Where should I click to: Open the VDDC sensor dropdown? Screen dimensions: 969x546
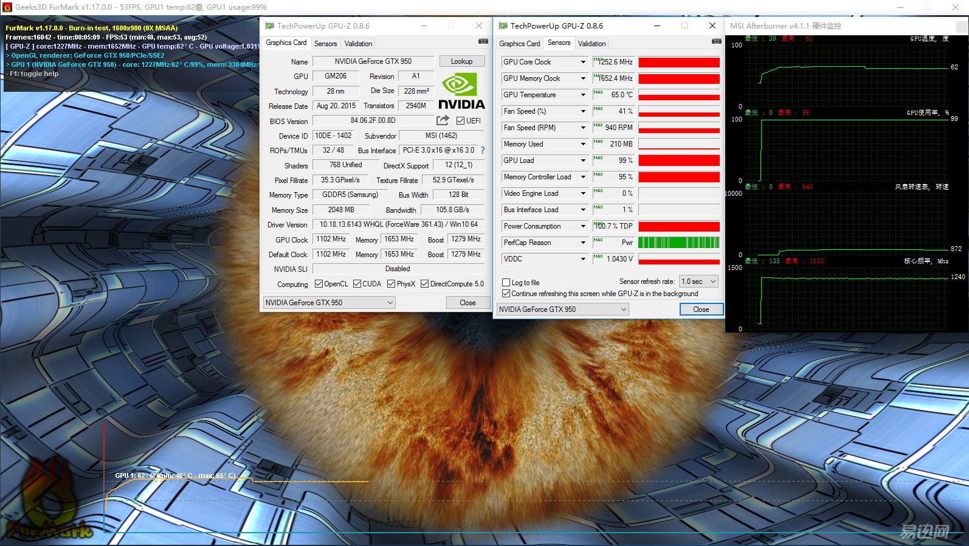(583, 259)
